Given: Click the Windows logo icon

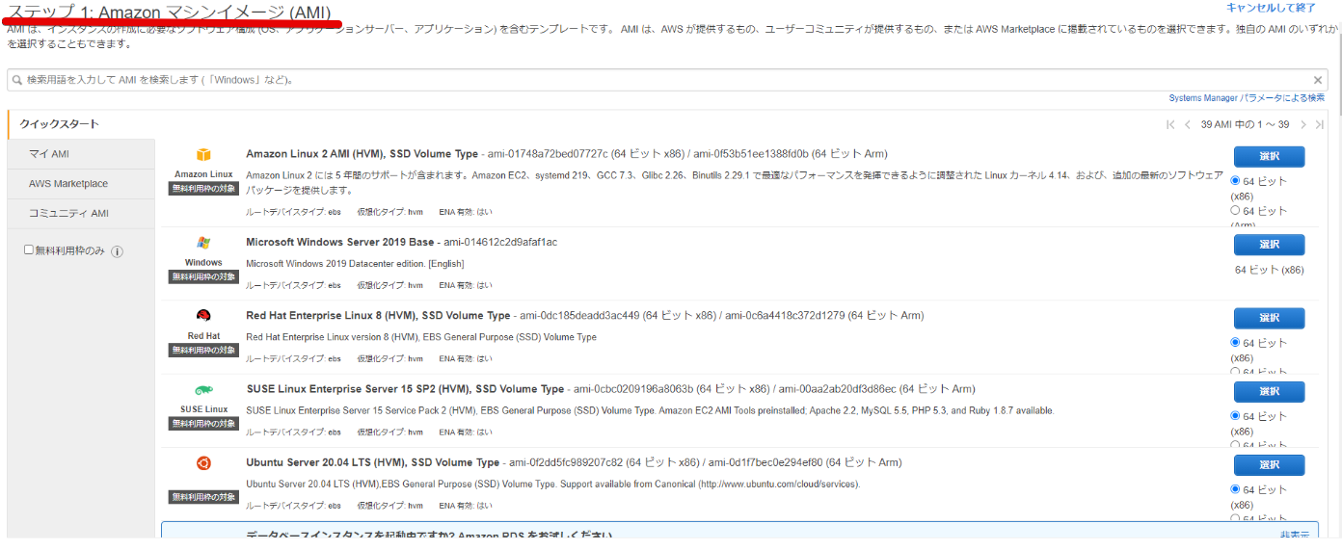Looking at the screenshot, I should point(203,243).
